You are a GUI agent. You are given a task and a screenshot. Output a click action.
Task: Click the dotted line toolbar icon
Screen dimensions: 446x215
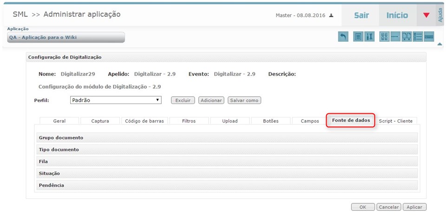395,37
